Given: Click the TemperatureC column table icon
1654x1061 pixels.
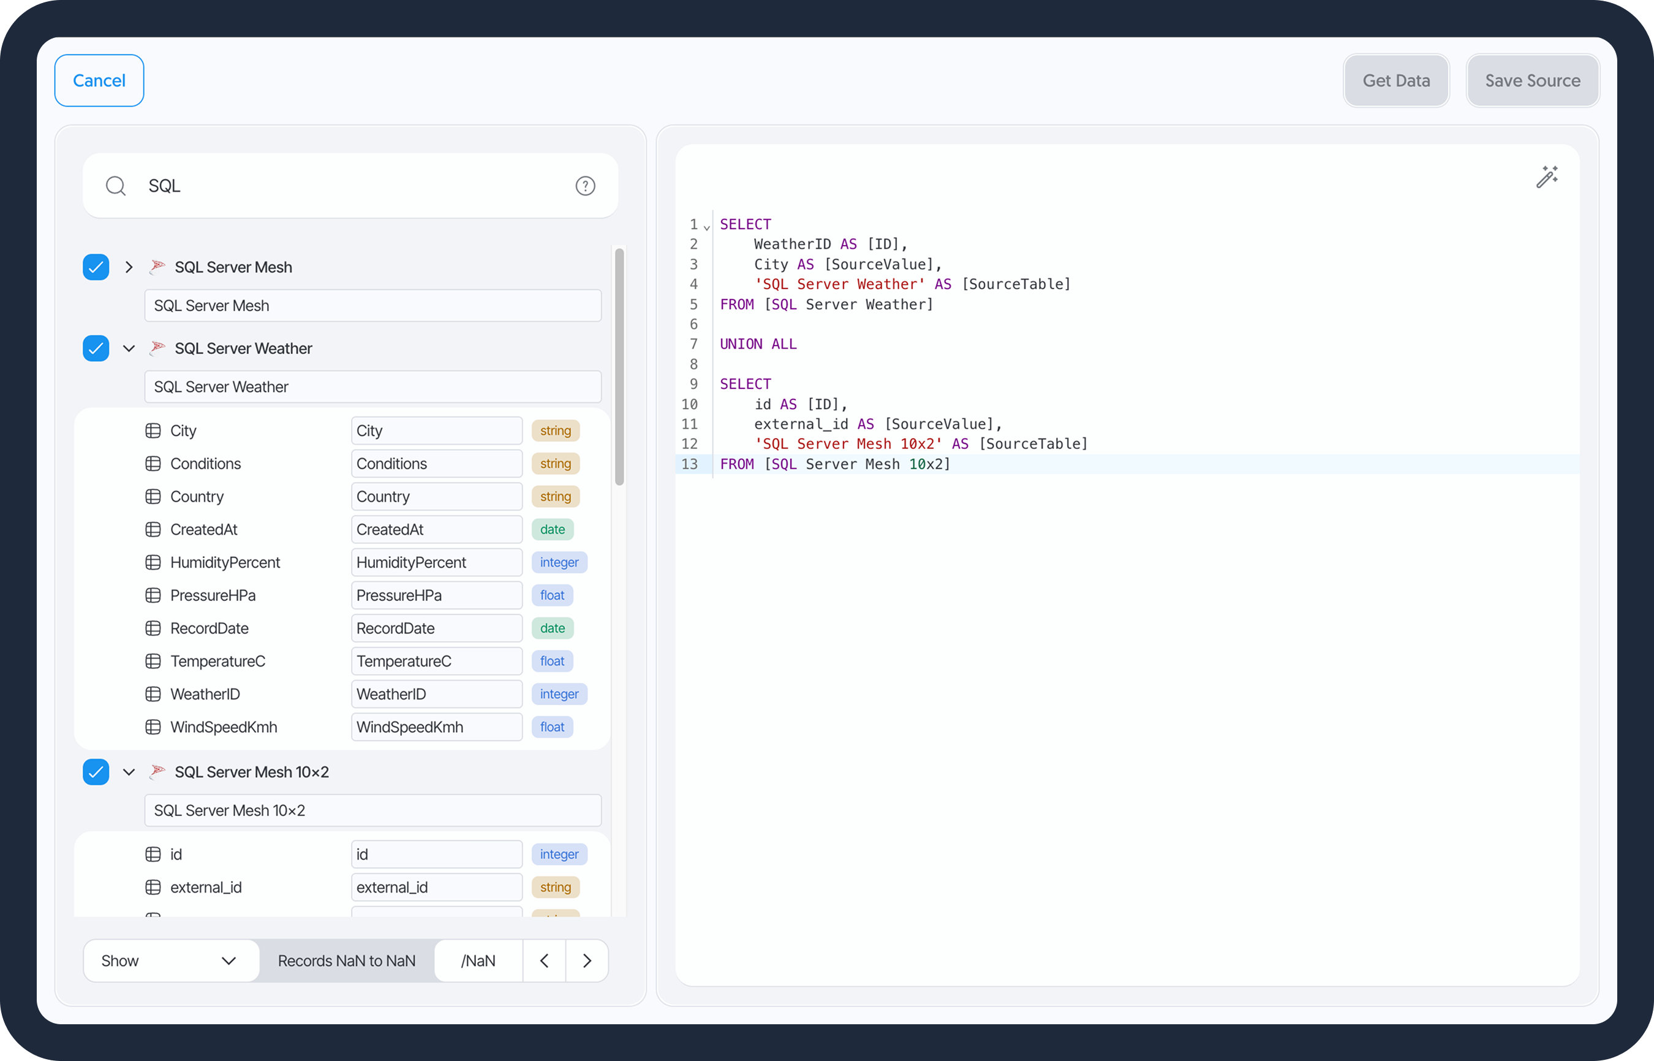Looking at the screenshot, I should 153,662.
